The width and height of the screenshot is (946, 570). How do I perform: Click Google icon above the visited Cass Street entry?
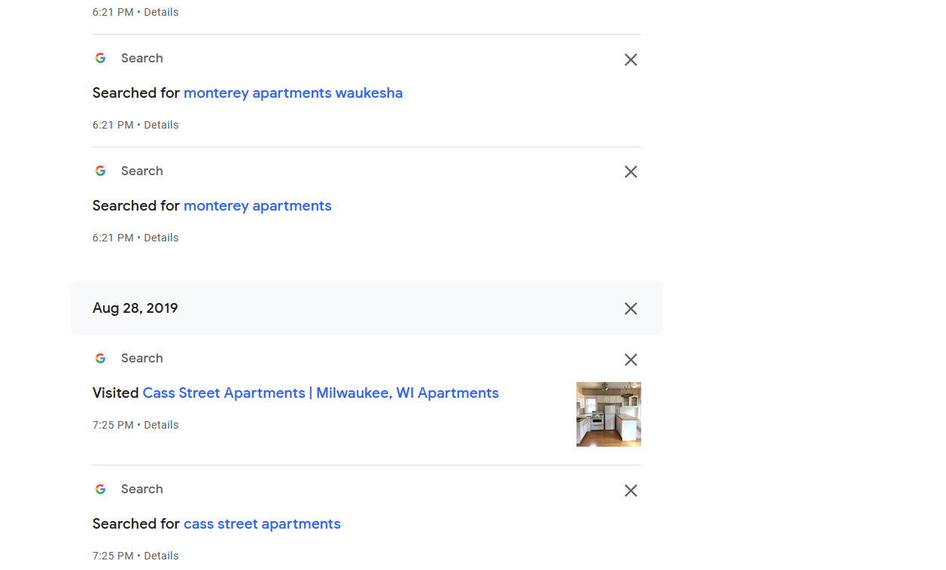coord(100,359)
